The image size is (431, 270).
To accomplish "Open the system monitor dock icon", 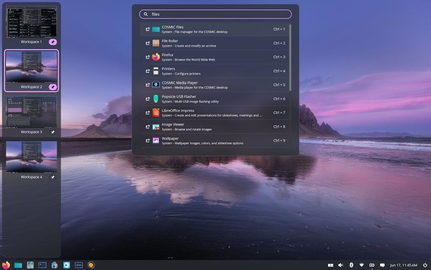I will pos(79,265).
